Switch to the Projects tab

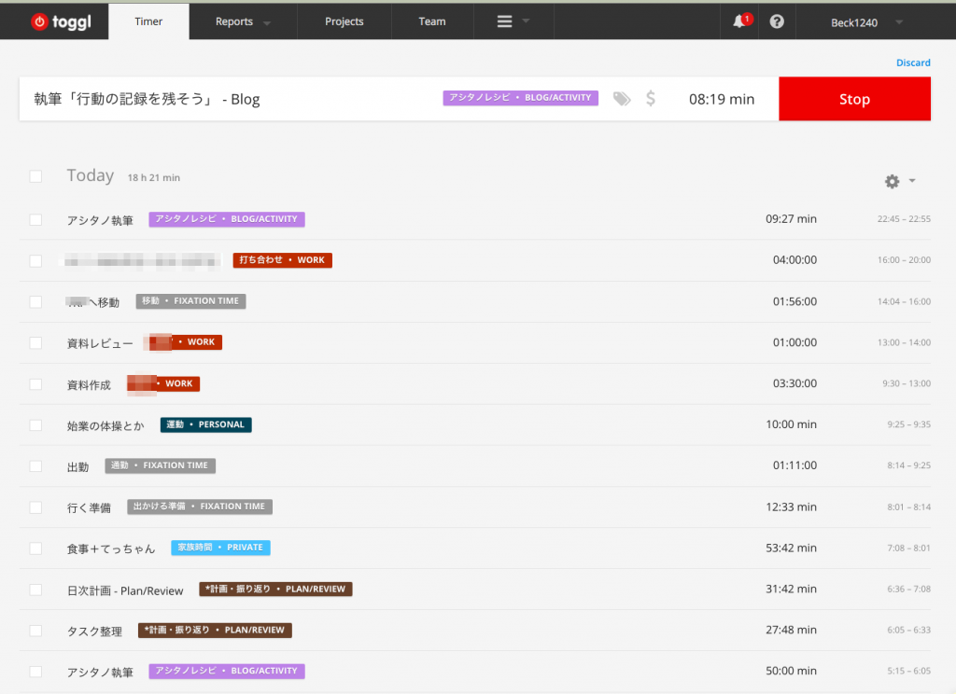coord(344,21)
